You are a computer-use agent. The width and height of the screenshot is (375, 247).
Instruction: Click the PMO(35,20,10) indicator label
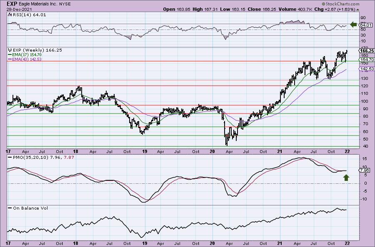point(31,158)
